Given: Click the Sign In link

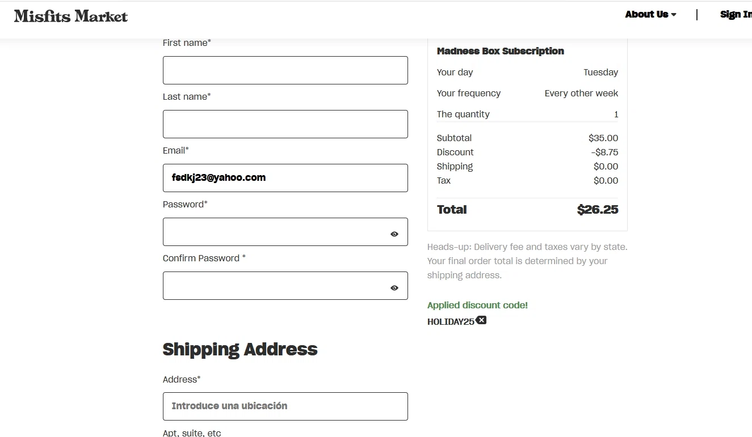Looking at the screenshot, I should (x=736, y=15).
